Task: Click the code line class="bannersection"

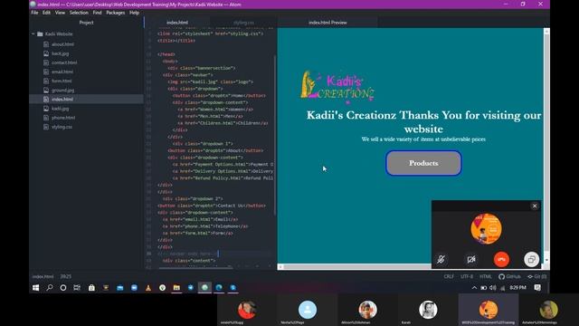Action: tap(201, 68)
